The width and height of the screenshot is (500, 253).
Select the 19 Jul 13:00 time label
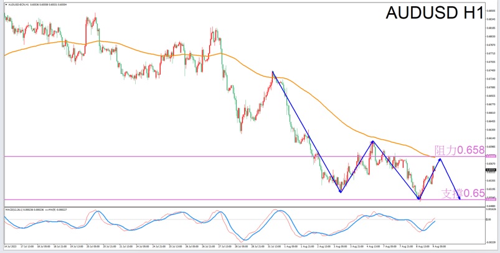[77, 246]
